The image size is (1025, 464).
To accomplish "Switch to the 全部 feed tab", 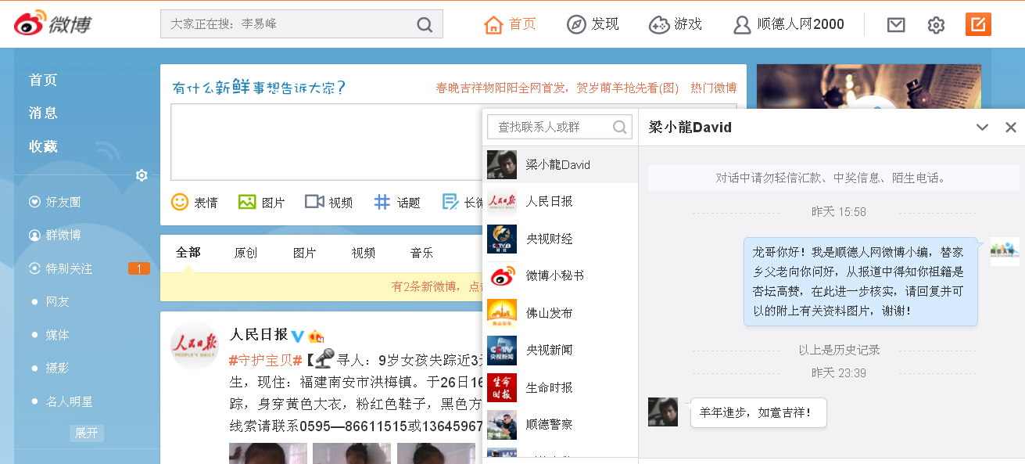I will [188, 252].
